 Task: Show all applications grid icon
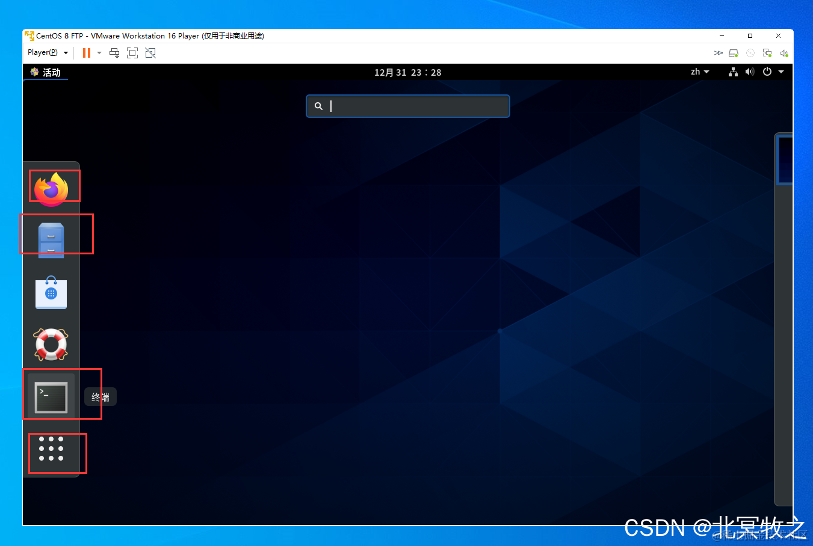pos(51,449)
